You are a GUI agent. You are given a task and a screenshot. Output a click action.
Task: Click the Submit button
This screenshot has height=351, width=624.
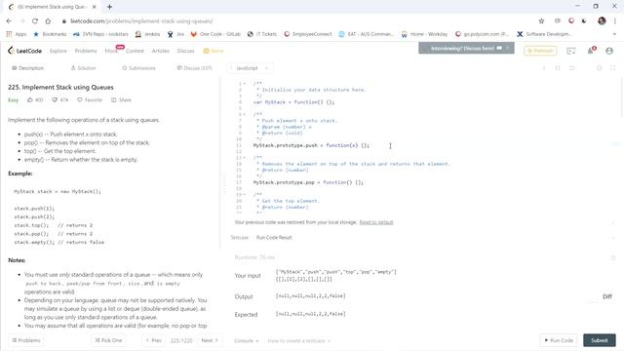point(600,340)
